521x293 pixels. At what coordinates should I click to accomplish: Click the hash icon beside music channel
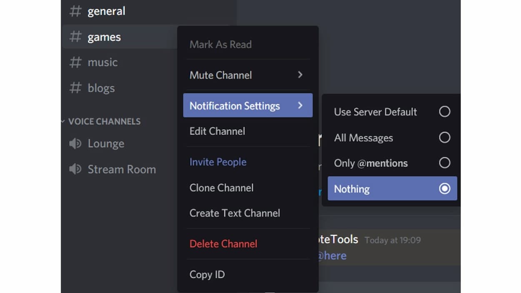[75, 63]
